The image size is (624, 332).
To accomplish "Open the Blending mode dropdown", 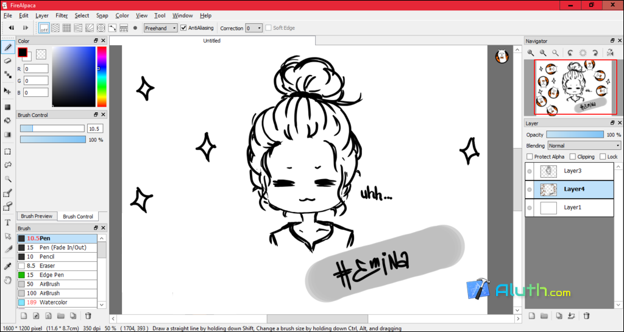I will pyautogui.click(x=584, y=146).
